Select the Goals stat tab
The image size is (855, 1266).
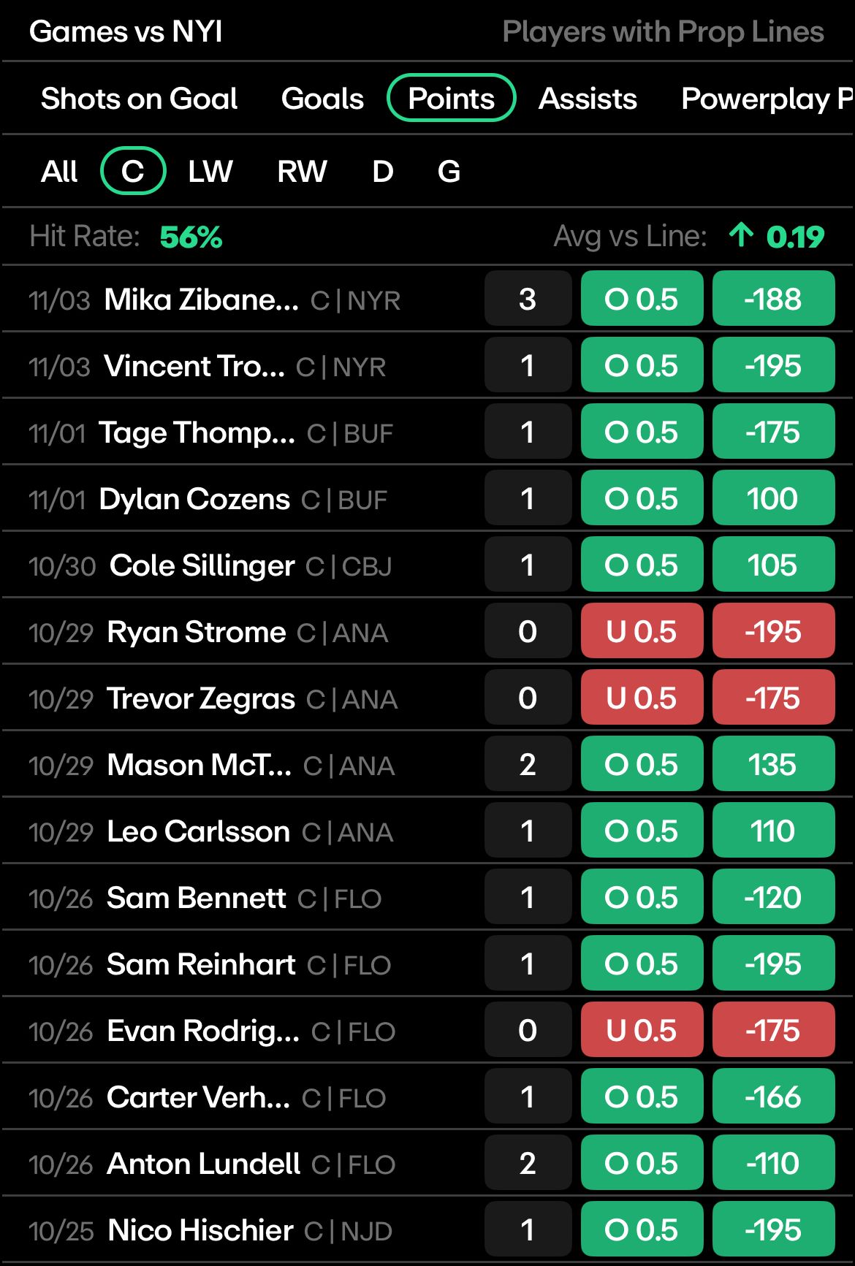point(322,99)
